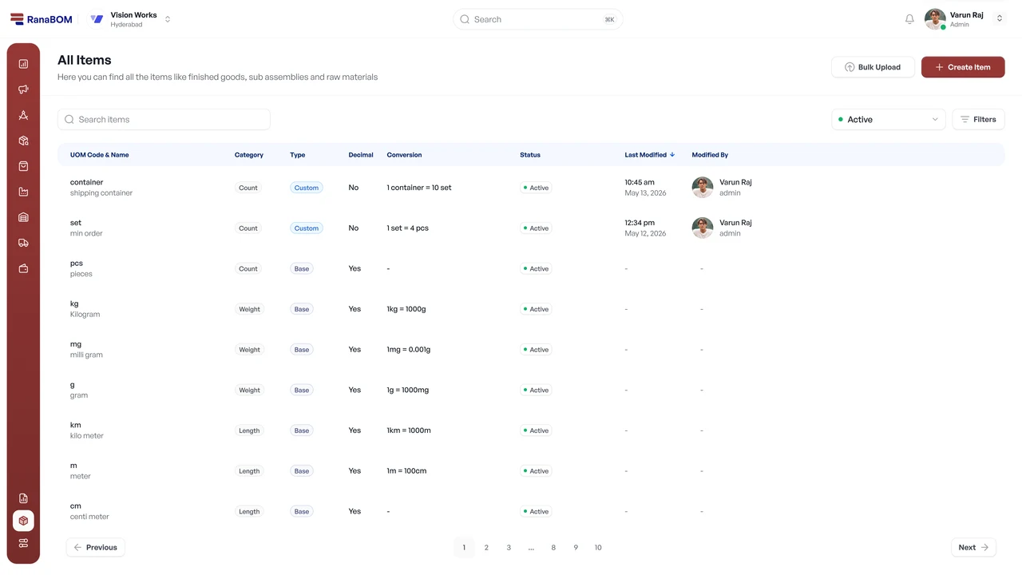Open the dashboard chart icon in sidebar

coord(23,64)
